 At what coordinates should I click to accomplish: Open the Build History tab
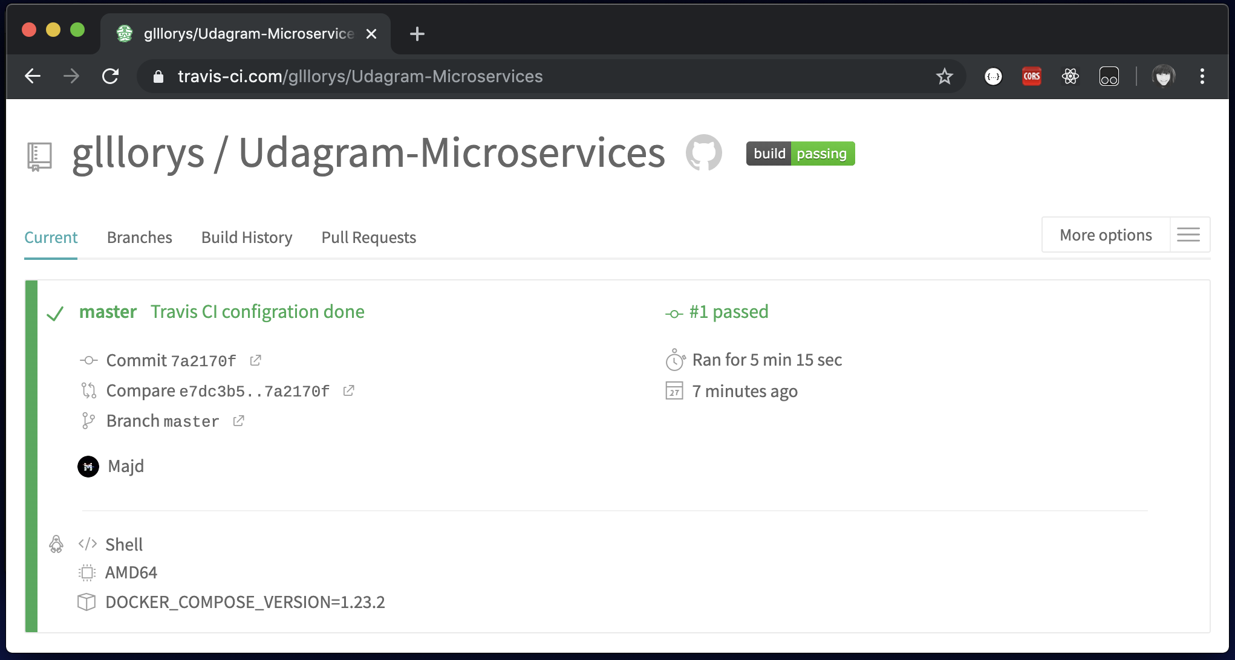(x=246, y=238)
